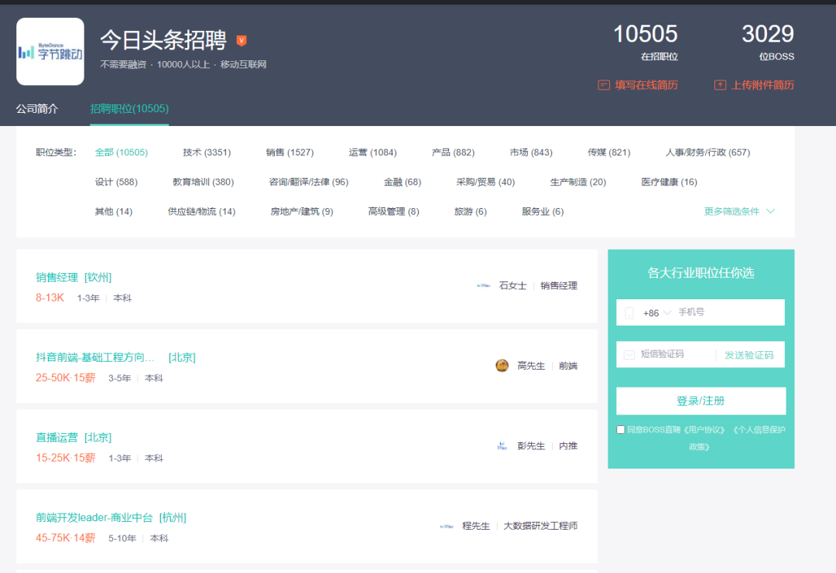Filter by 供应链/物流 (14) job type
The height and width of the screenshot is (573, 836).
[x=201, y=212]
